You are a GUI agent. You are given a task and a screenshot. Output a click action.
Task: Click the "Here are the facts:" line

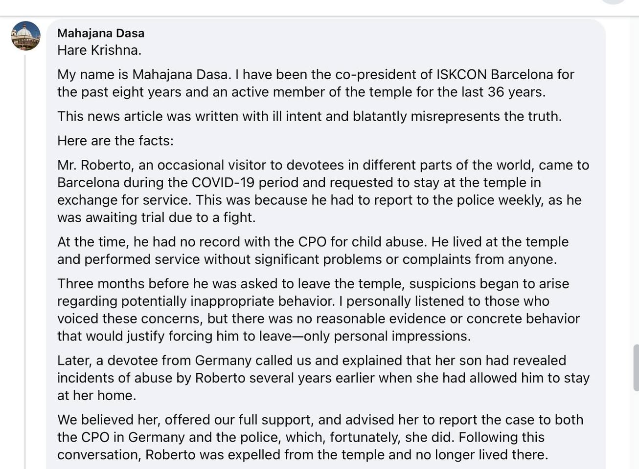[x=115, y=141]
